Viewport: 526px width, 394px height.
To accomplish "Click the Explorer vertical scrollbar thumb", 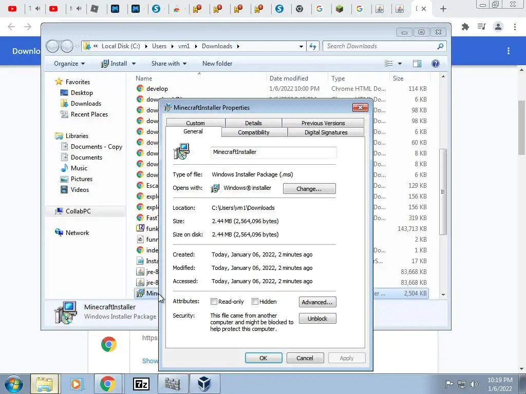I will (443, 192).
